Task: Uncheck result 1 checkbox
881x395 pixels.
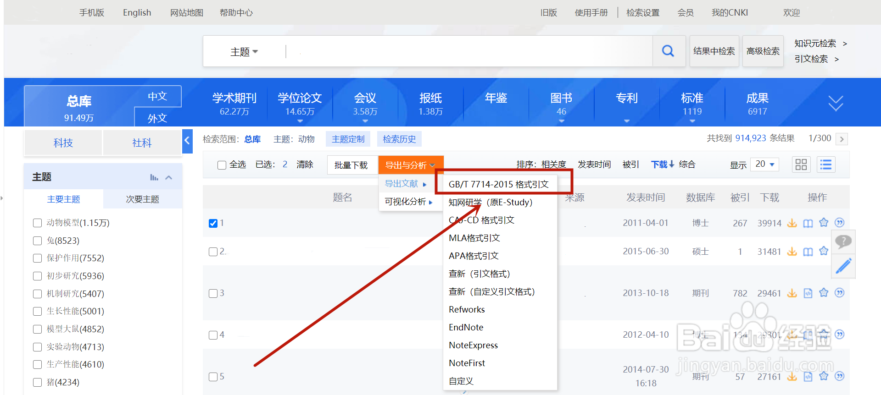Action: click(x=213, y=223)
